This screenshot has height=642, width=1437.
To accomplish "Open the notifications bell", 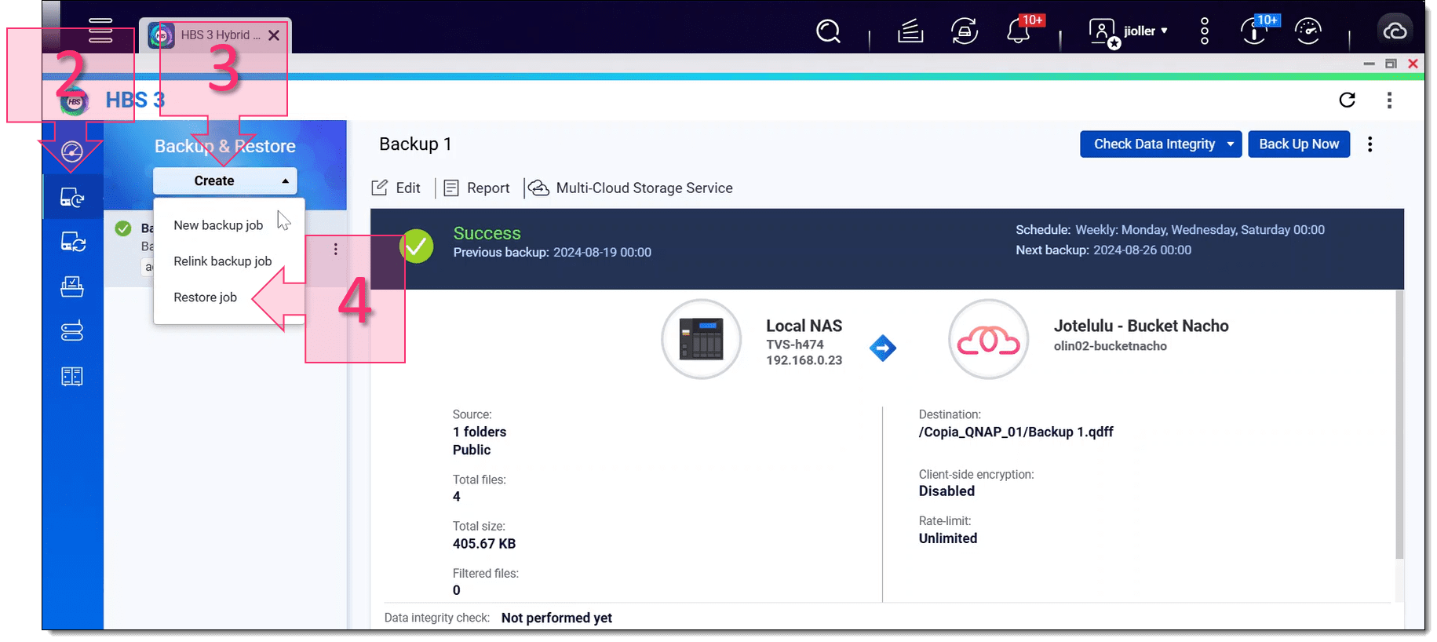I will pos(1019,31).
